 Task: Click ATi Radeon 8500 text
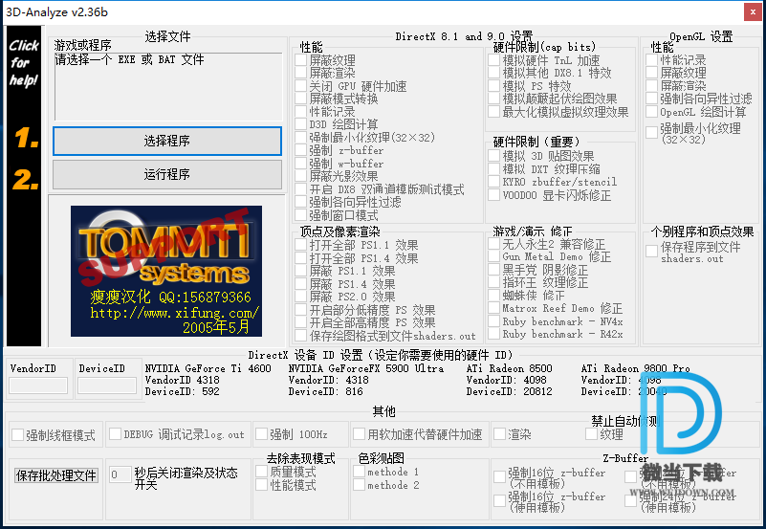coord(509,369)
